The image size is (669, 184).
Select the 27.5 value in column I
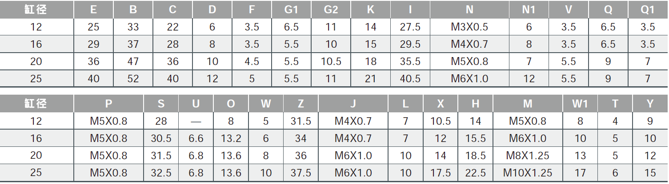pyautogui.click(x=410, y=27)
